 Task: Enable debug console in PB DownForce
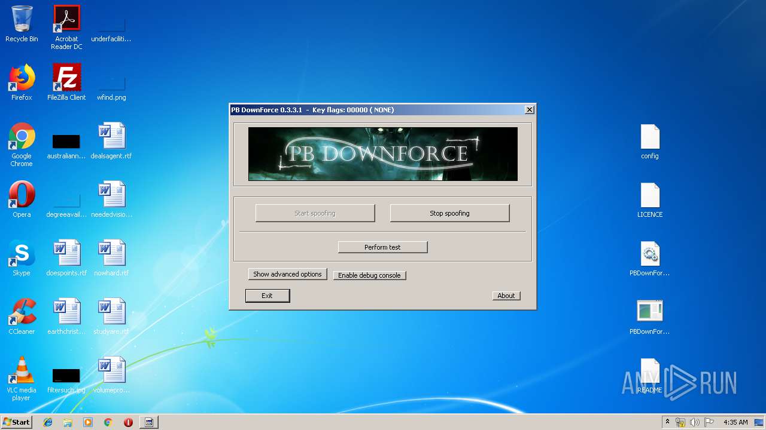tap(369, 275)
